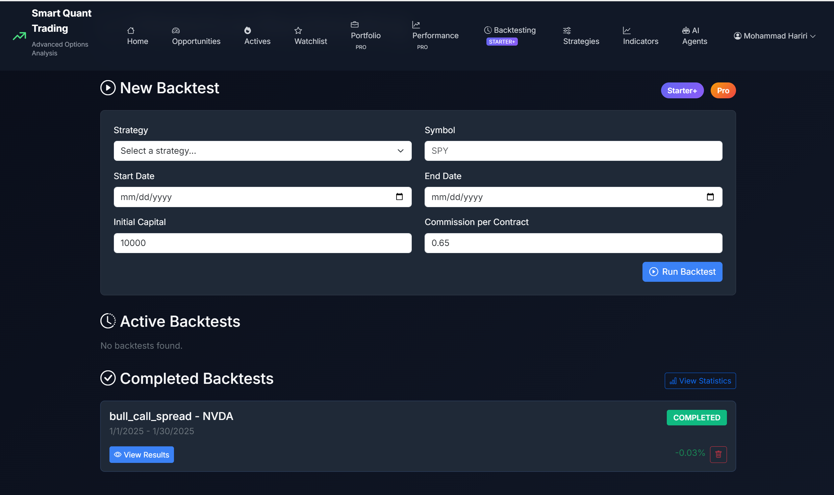Delete the bull_call_spread NVDA backtest
The height and width of the screenshot is (495, 834).
(x=718, y=454)
